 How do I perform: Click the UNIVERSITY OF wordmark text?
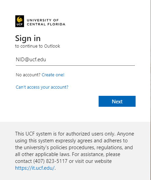tap(43, 20)
